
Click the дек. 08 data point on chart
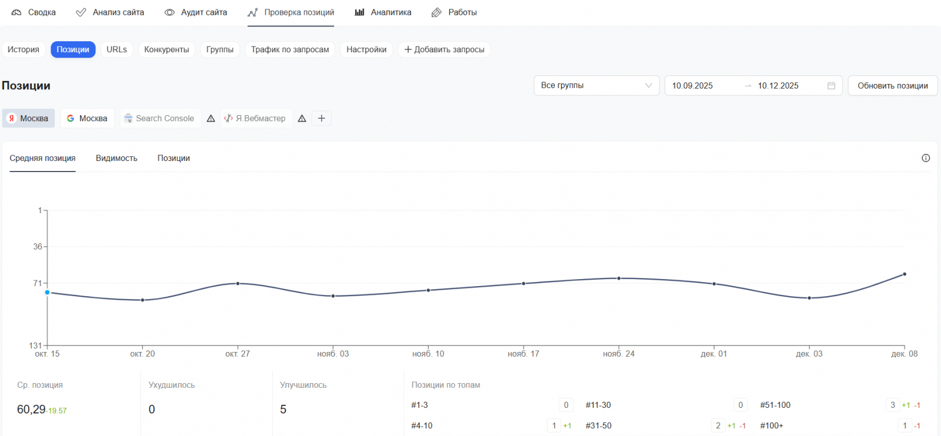[x=905, y=274]
